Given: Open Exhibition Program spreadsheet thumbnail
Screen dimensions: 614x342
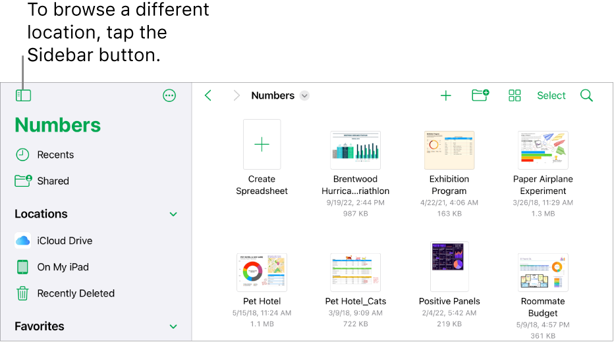Looking at the screenshot, I should pos(449,150).
